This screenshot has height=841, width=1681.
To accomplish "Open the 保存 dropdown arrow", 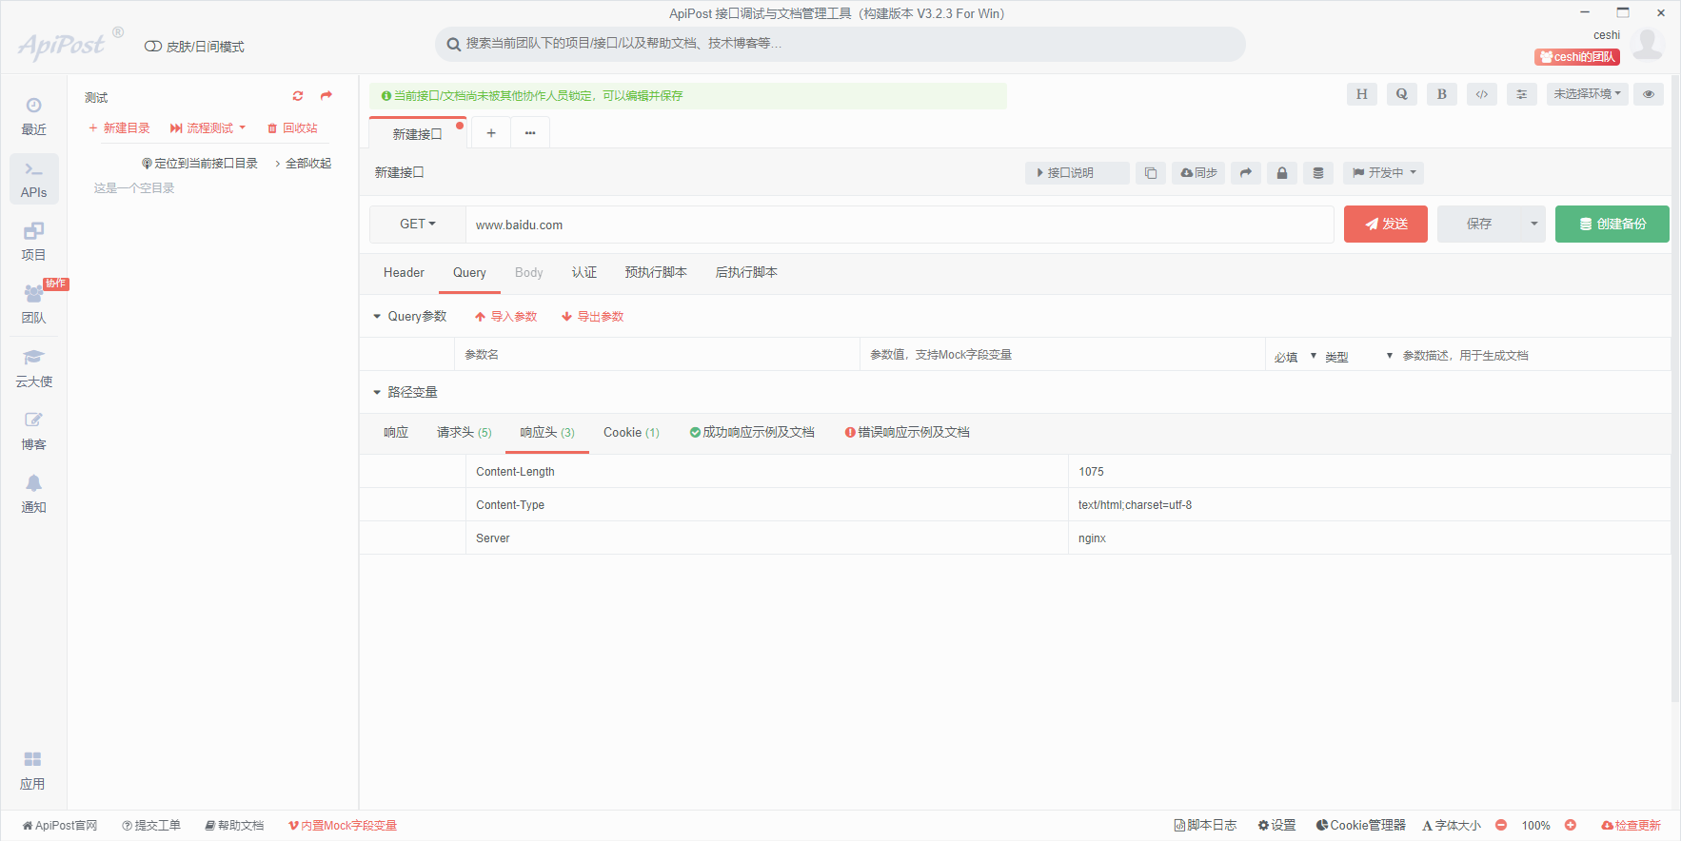I will [x=1533, y=225].
